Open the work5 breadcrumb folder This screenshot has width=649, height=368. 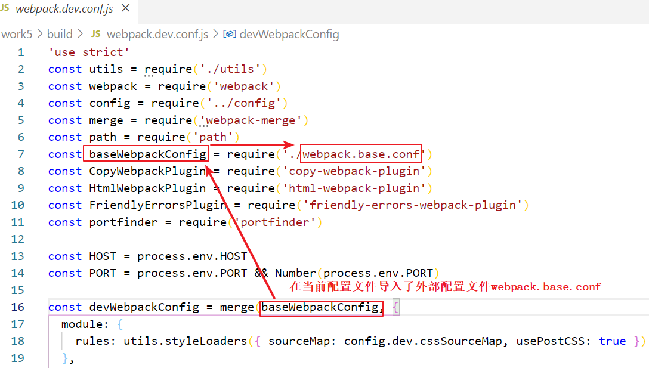pos(17,35)
